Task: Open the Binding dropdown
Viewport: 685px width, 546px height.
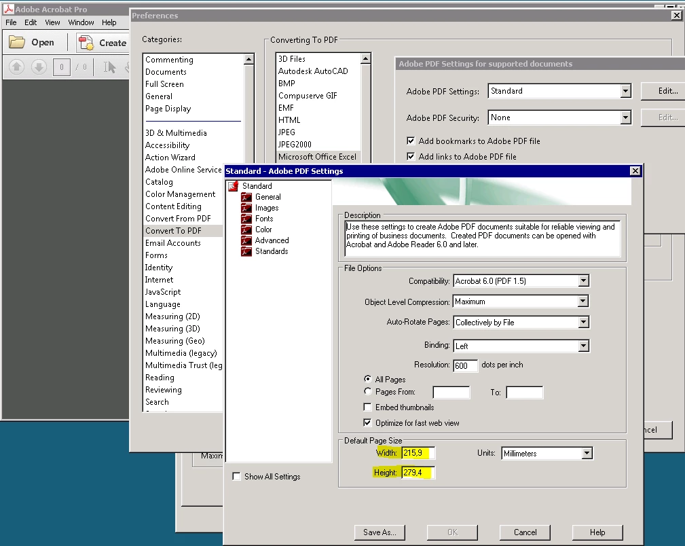Action: point(583,346)
